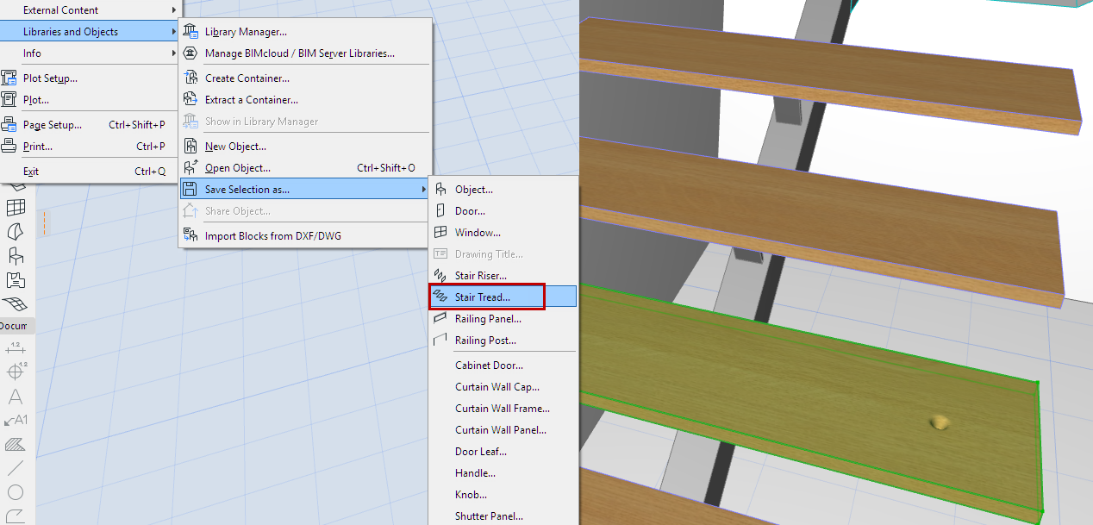Screen dimensions: 1093x525
Task: Select the Level Dimension tool in toolbox
Action: click(x=16, y=372)
